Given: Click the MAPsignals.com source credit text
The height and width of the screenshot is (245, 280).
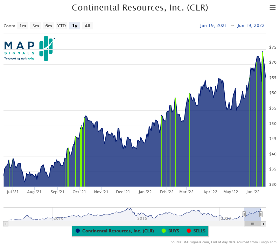Looking at the screenshot, I should [223, 242].
